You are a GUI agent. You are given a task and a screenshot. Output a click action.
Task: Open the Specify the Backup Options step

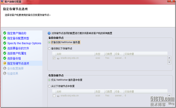[x=24, y=43]
